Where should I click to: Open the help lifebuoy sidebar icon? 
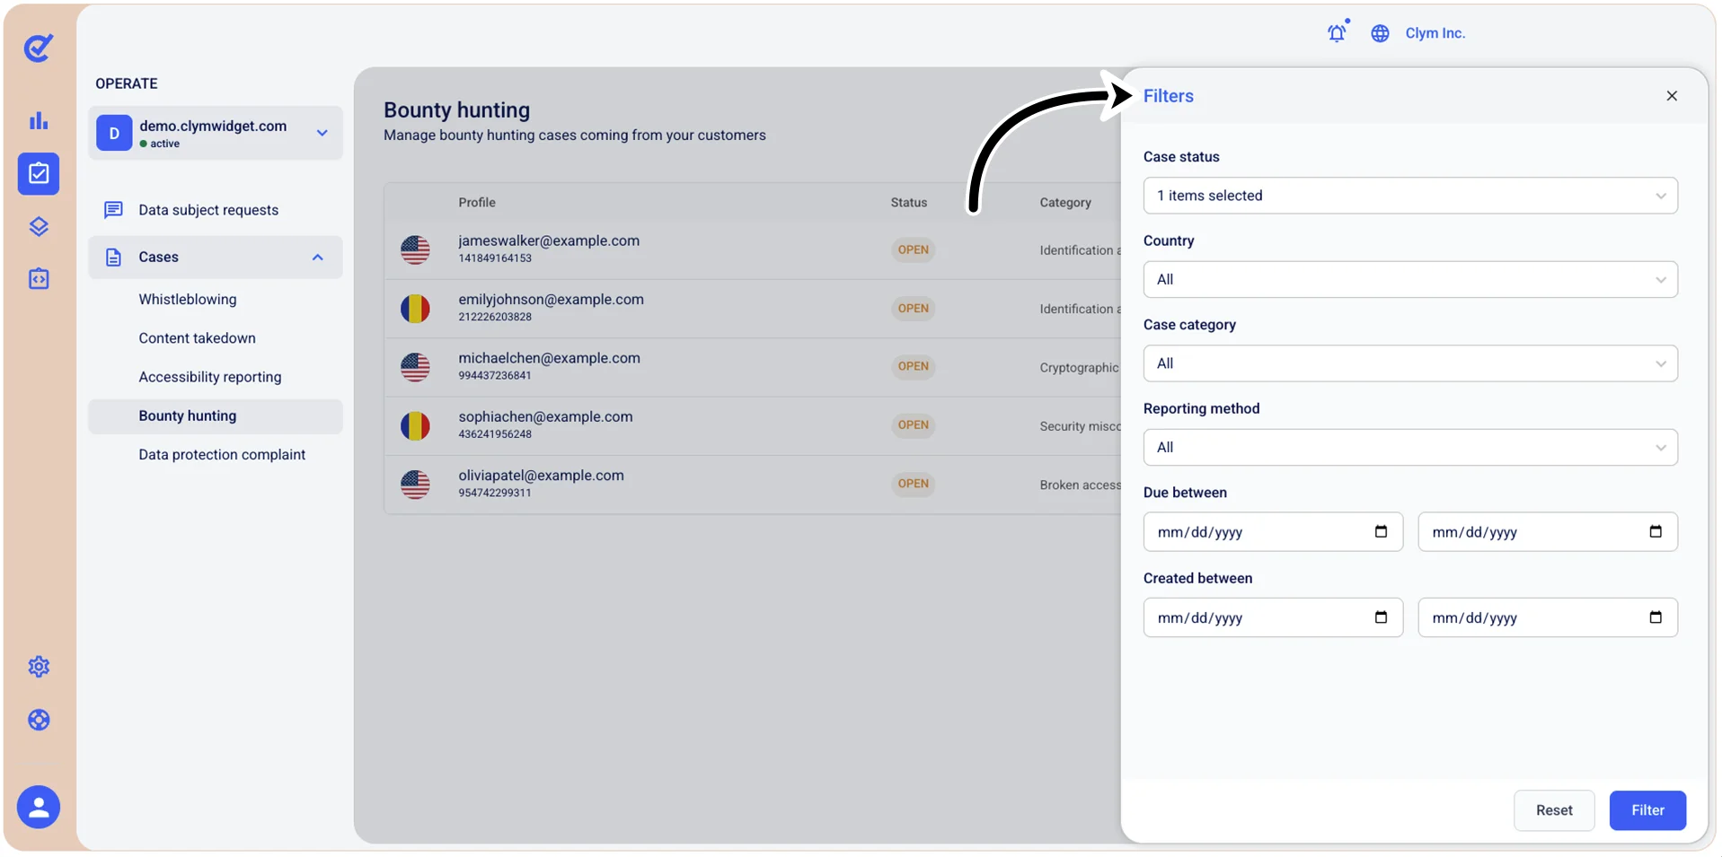39,720
